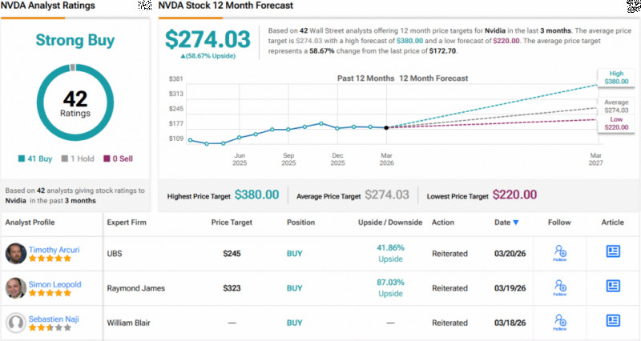Follow analyst Sebastien Naji
The width and height of the screenshot is (641, 341).
(x=560, y=323)
